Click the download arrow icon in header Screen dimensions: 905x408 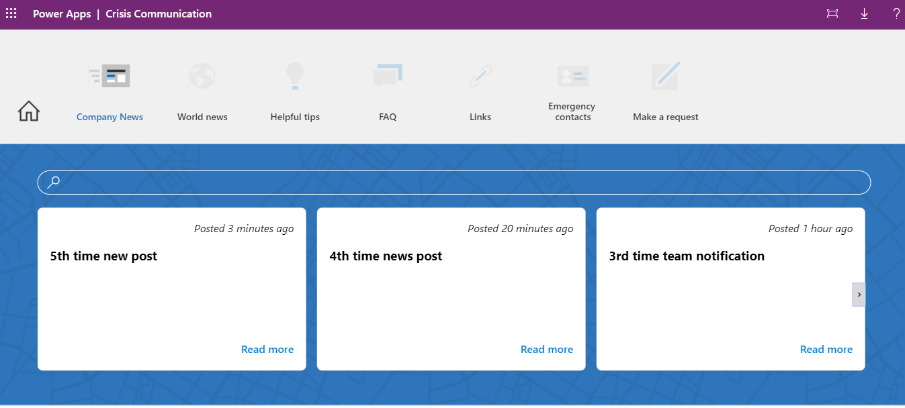[865, 13]
